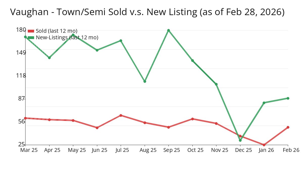This screenshot has height=170, width=303.
Task: Click the green New-Listings point for Aug 25
Action: tap(145, 81)
